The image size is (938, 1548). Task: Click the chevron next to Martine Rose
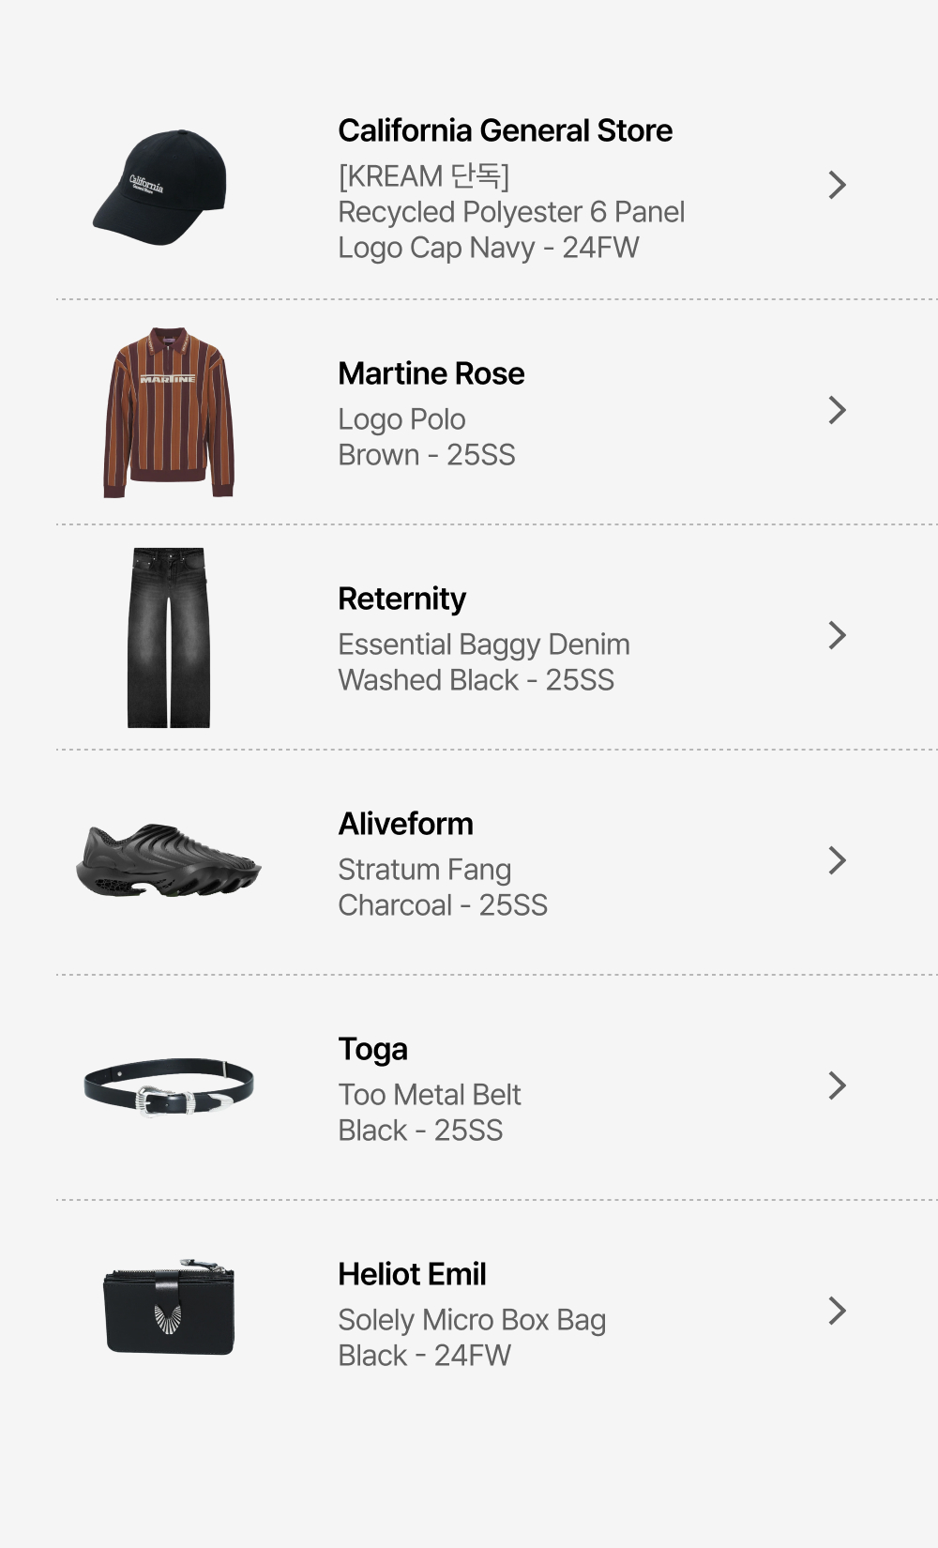[x=838, y=410]
